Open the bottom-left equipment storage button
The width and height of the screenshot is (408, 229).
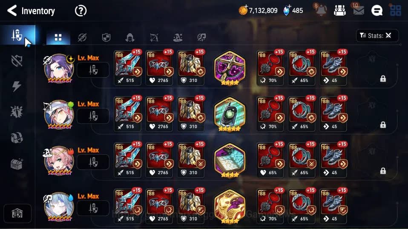pyautogui.click(x=17, y=213)
